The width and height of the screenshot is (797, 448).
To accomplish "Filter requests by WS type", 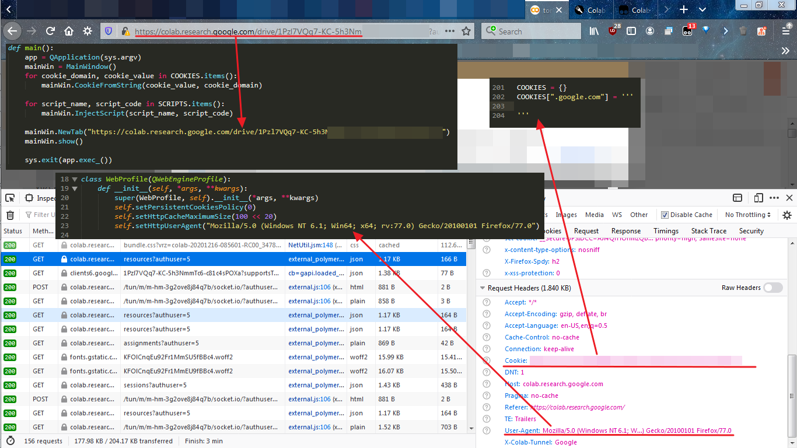I will (617, 215).
